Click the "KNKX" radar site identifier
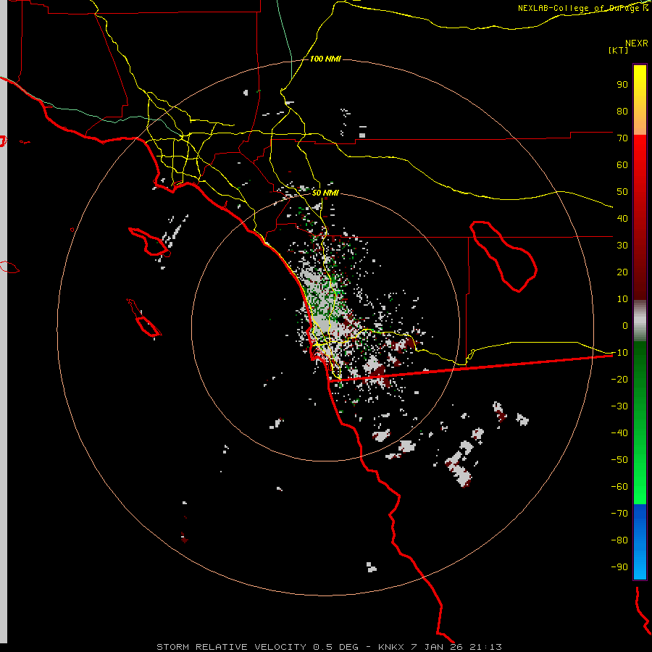Viewport: 652px width, 652px height. tap(391, 647)
